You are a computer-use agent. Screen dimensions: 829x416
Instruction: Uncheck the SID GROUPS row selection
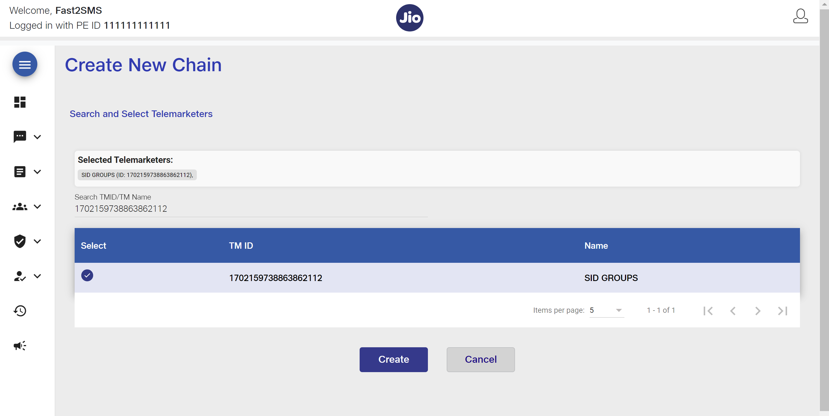(x=87, y=275)
